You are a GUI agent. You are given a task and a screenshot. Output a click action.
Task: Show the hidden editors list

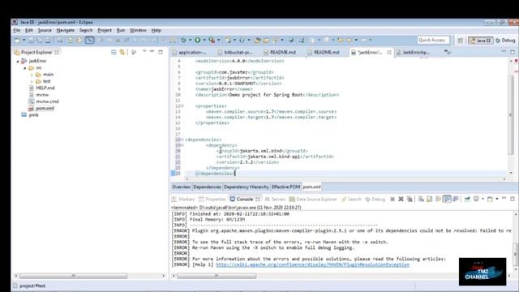point(448,52)
